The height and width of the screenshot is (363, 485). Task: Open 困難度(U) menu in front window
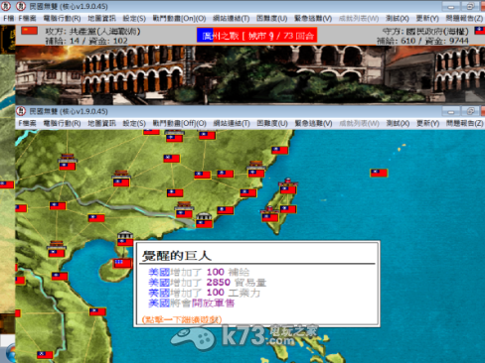272,123
